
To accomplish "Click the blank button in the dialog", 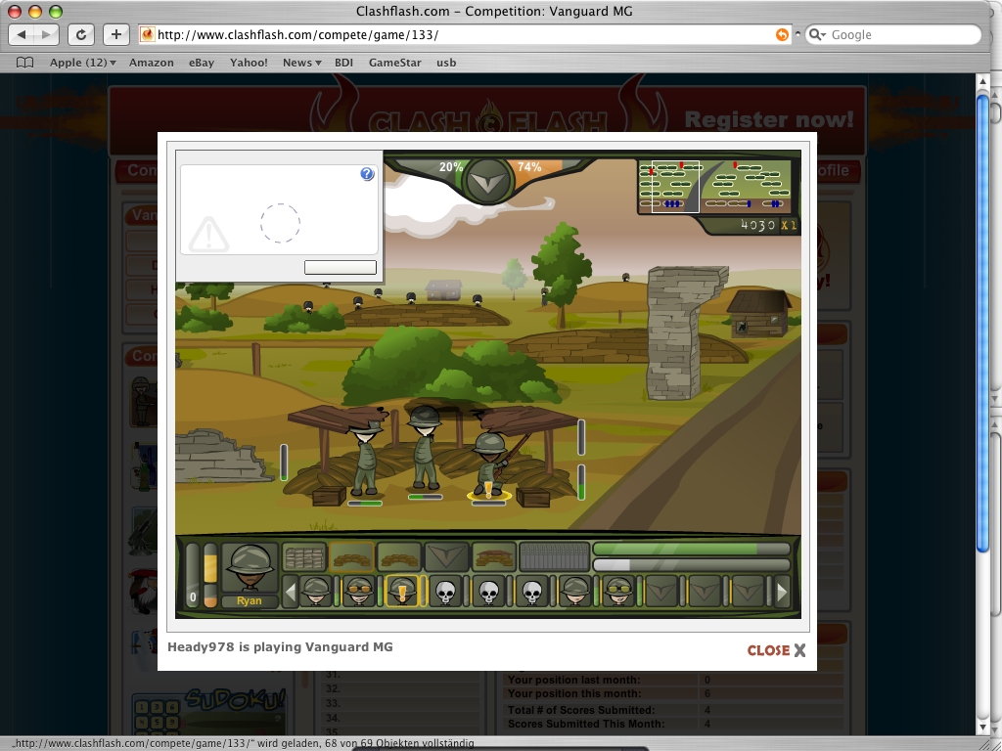I will point(340,268).
